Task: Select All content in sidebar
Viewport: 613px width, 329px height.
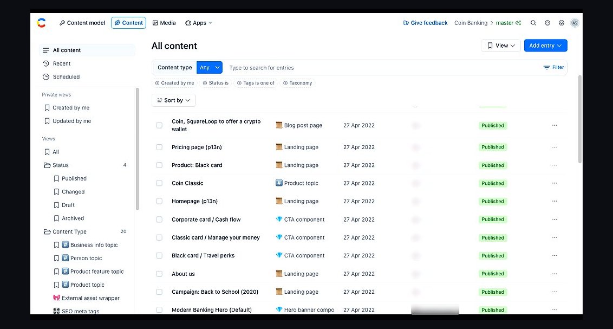Action: (88, 50)
